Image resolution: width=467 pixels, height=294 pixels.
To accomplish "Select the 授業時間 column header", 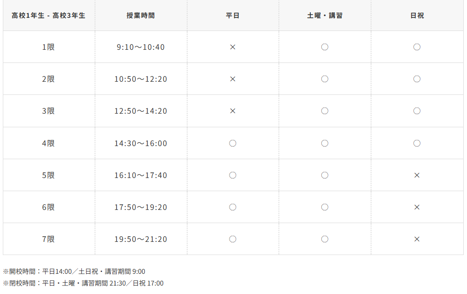I will pos(141,15).
